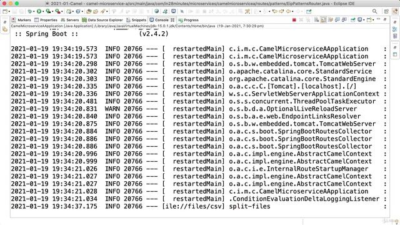This screenshot has width=400, height=225.
Task: Click the Run External Tools icon
Action: (57, 11)
